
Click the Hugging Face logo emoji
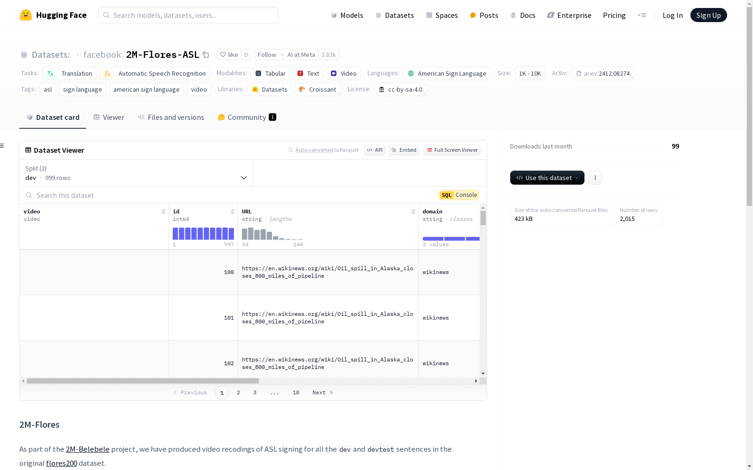click(x=26, y=15)
